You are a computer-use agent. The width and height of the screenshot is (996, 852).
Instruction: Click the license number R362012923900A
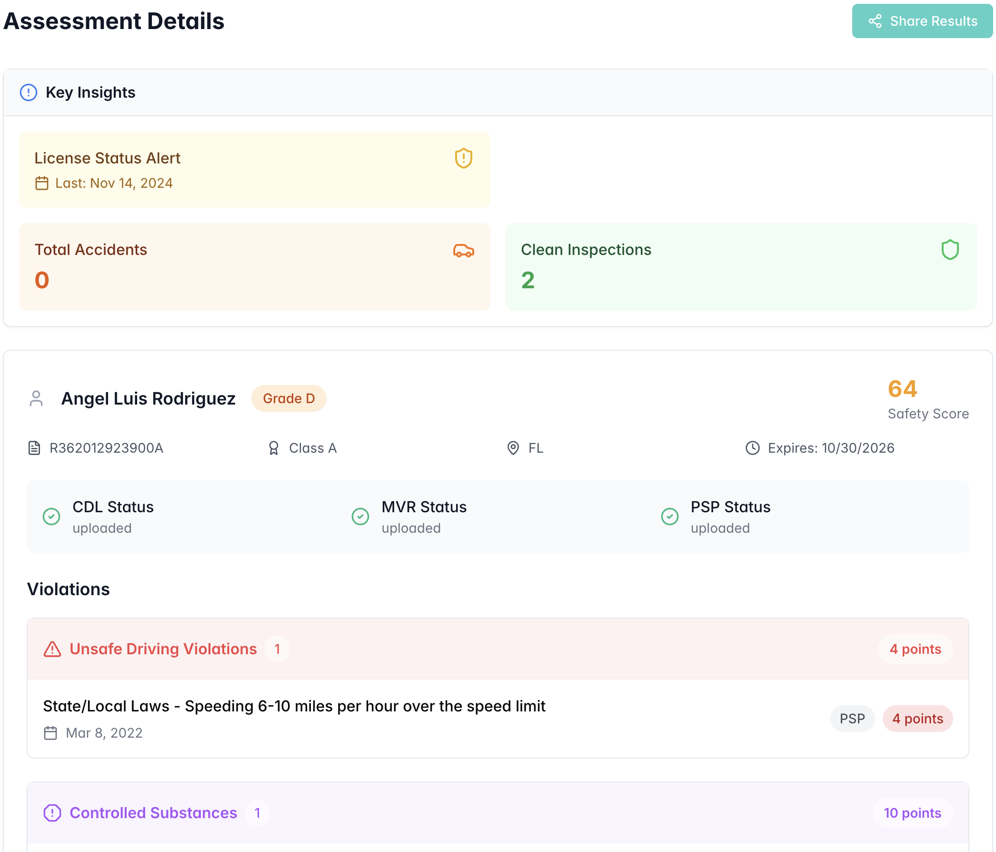106,448
